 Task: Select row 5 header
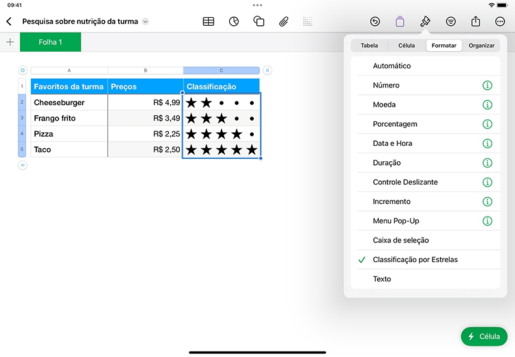pos(22,150)
